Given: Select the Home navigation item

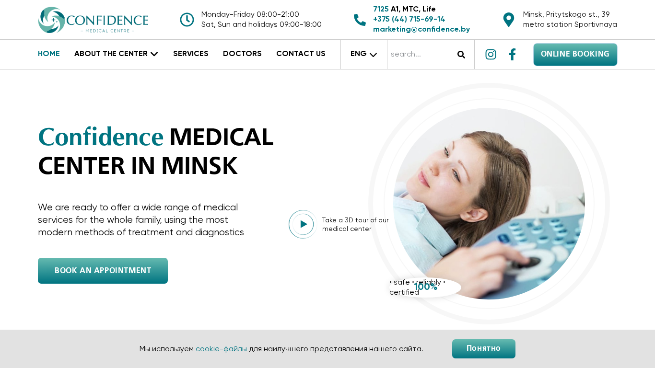Looking at the screenshot, I should (x=49, y=54).
